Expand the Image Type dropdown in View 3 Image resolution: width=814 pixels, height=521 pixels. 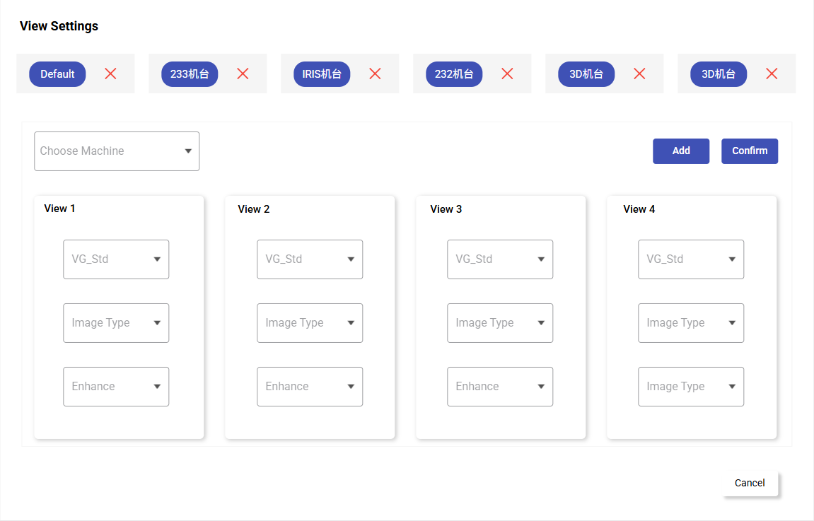click(500, 323)
